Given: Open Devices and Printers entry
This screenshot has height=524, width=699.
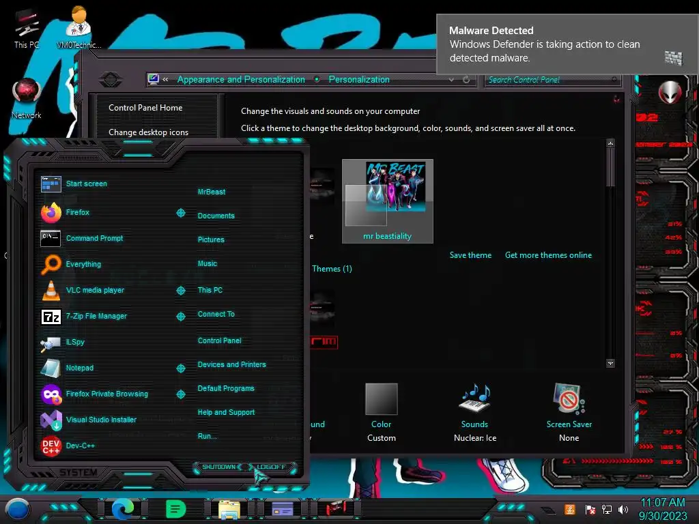Looking at the screenshot, I should [x=232, y=364].
